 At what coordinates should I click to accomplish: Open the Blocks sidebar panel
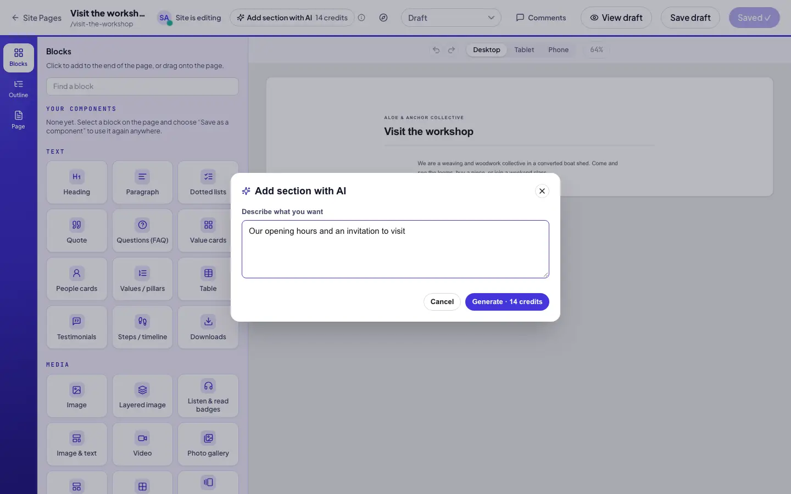[x=19, y=58]
